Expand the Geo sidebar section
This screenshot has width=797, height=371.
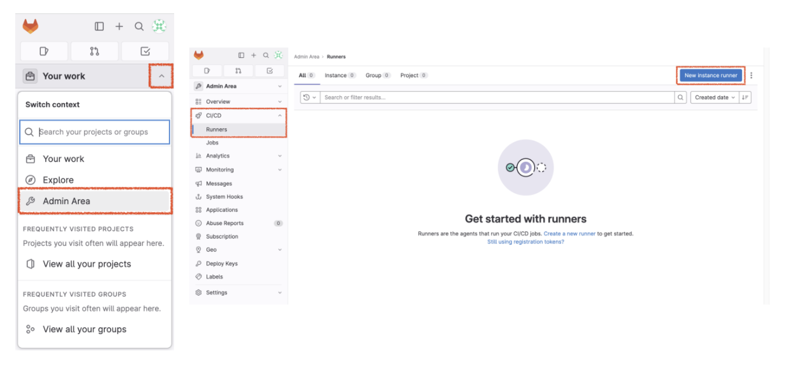coord(238,250)
